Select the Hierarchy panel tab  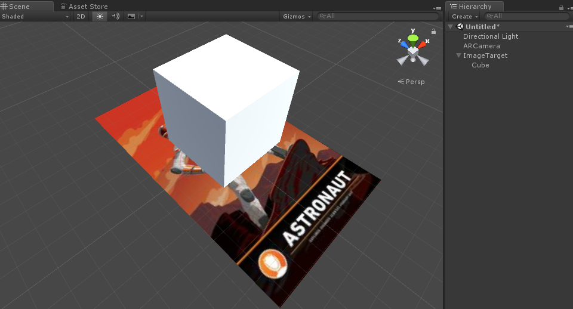pos(475,6)
